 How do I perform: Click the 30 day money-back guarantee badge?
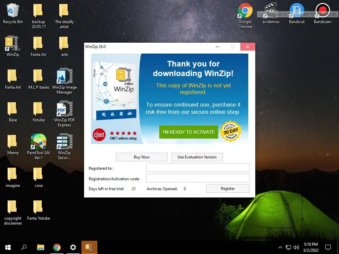coord(231,131)
